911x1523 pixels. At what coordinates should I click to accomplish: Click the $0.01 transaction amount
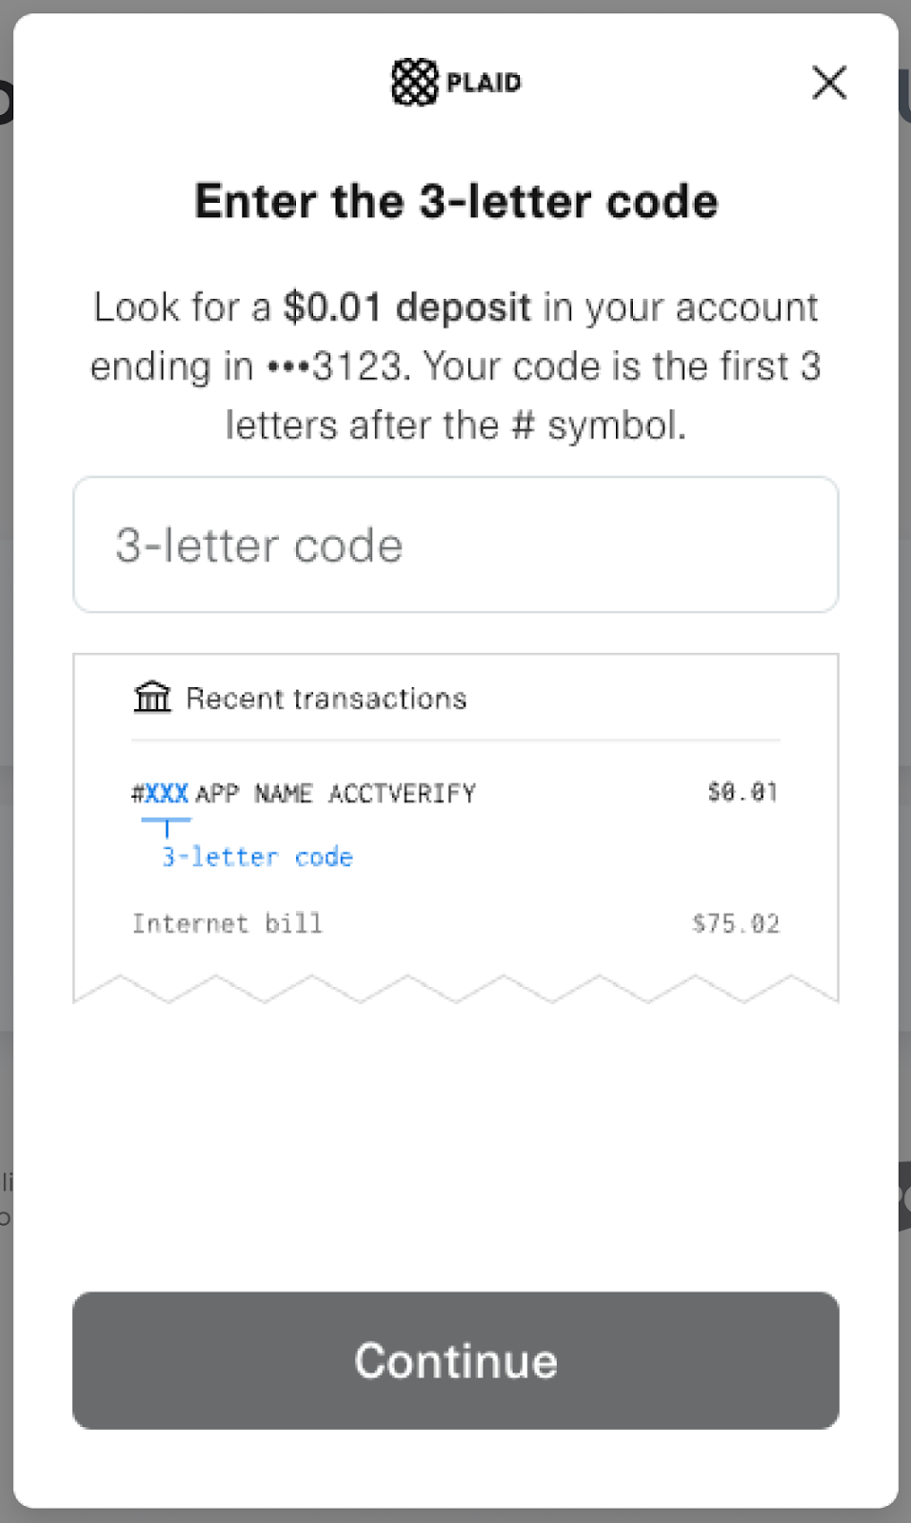tap(743, 792)
